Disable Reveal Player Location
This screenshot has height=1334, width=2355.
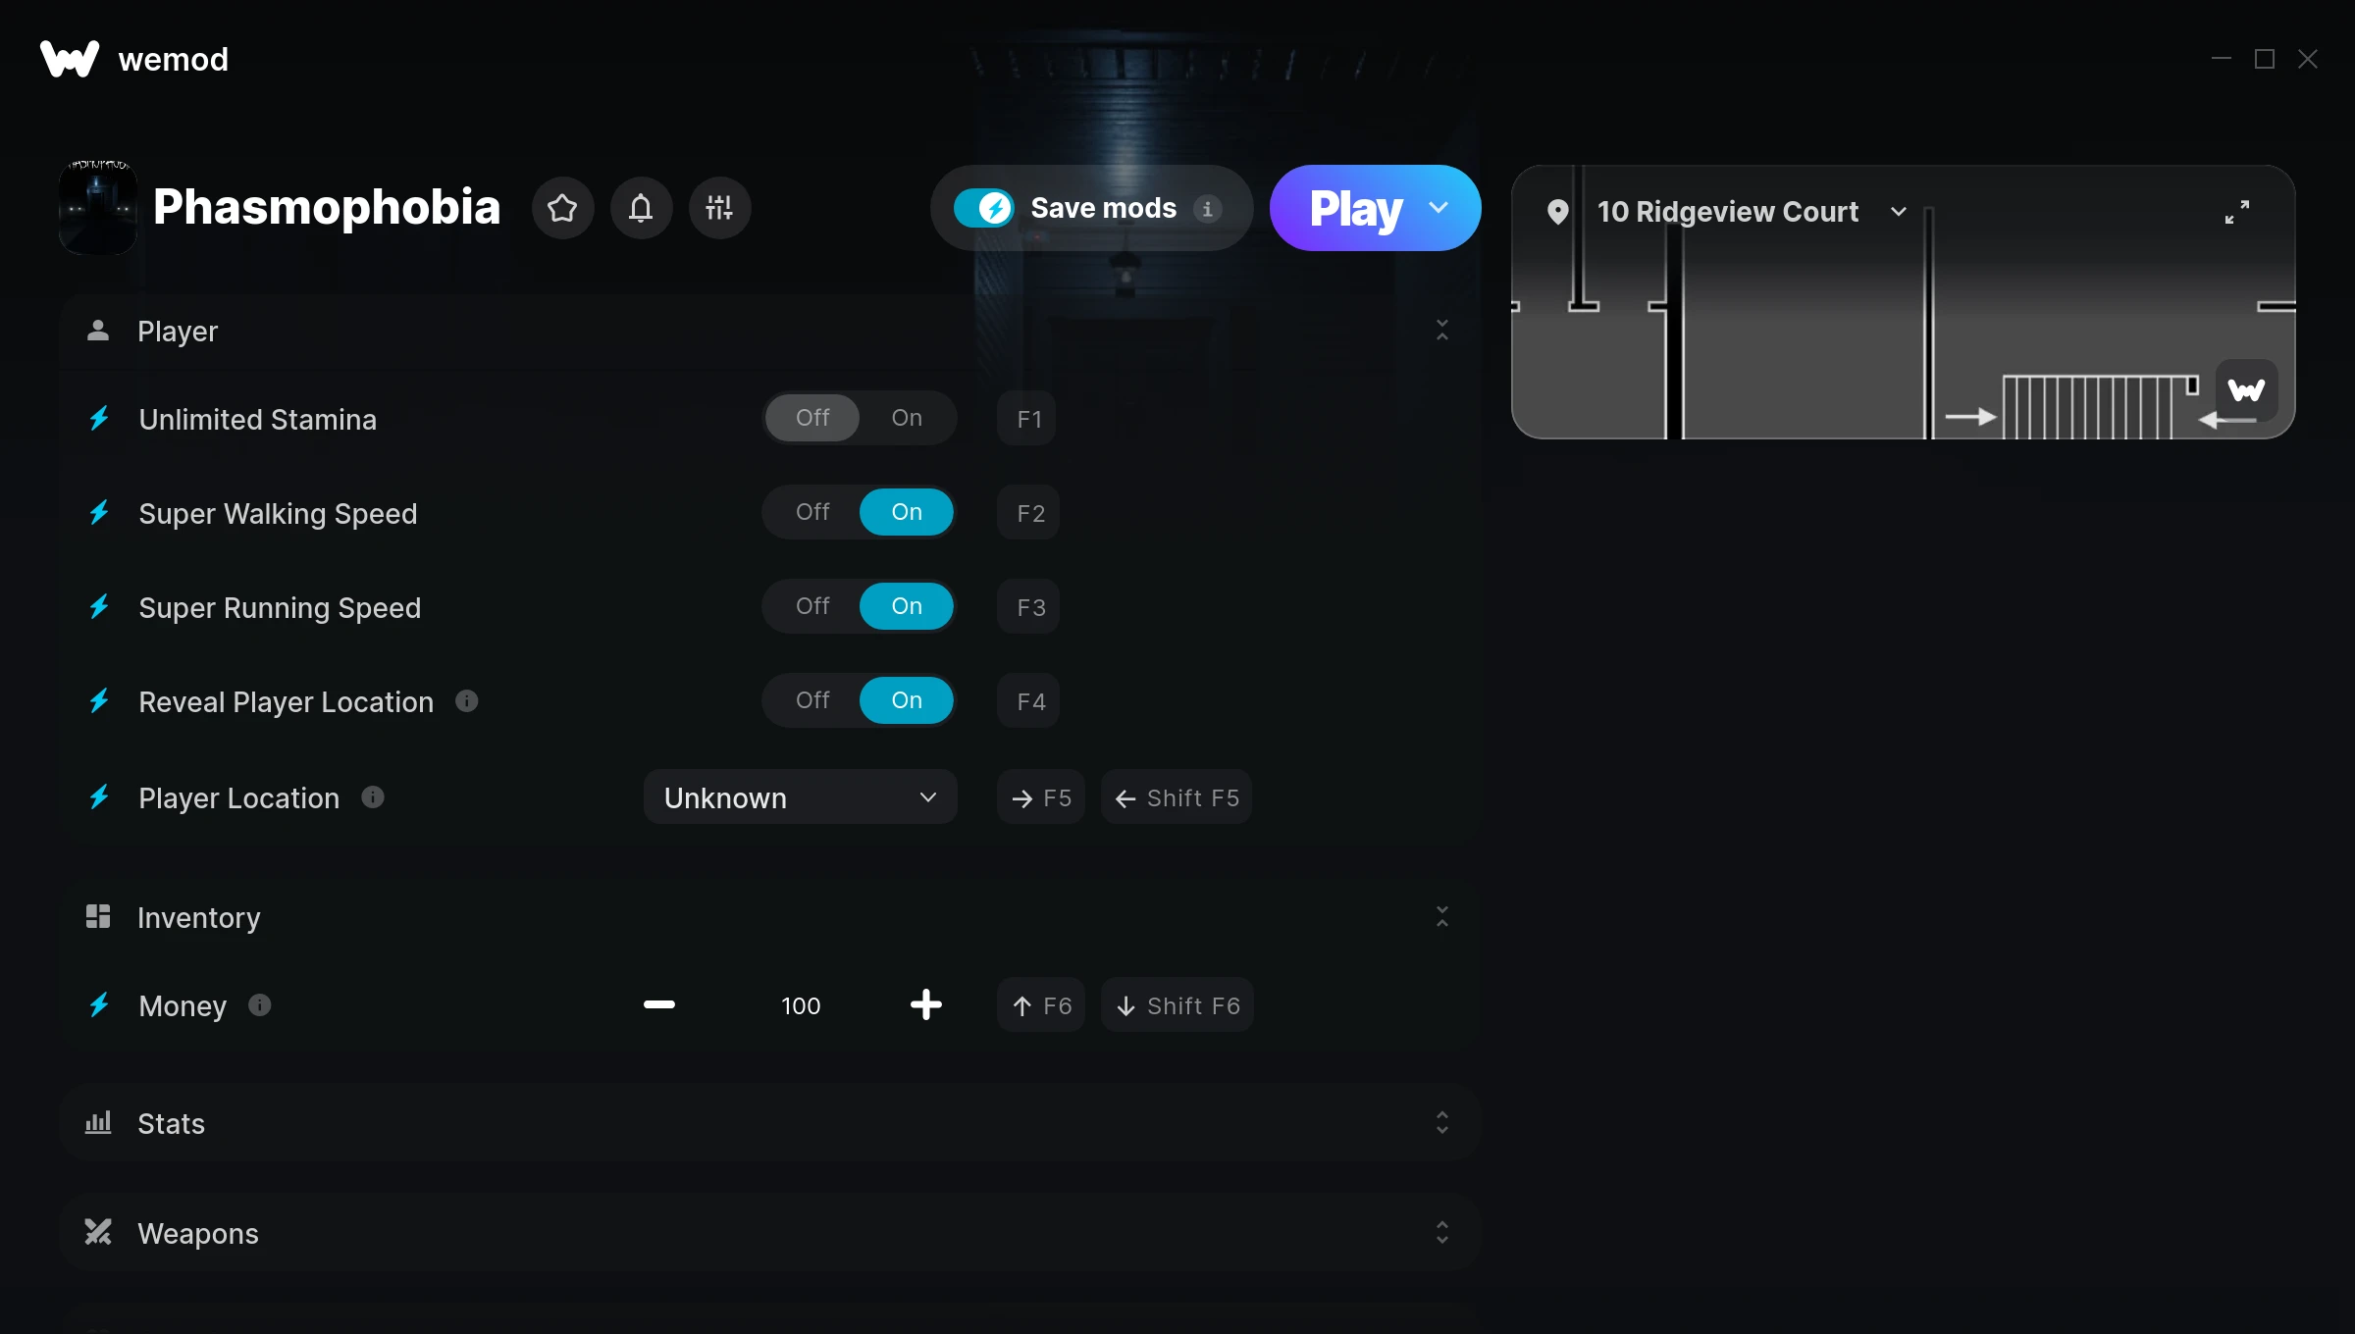coord(811,698)
